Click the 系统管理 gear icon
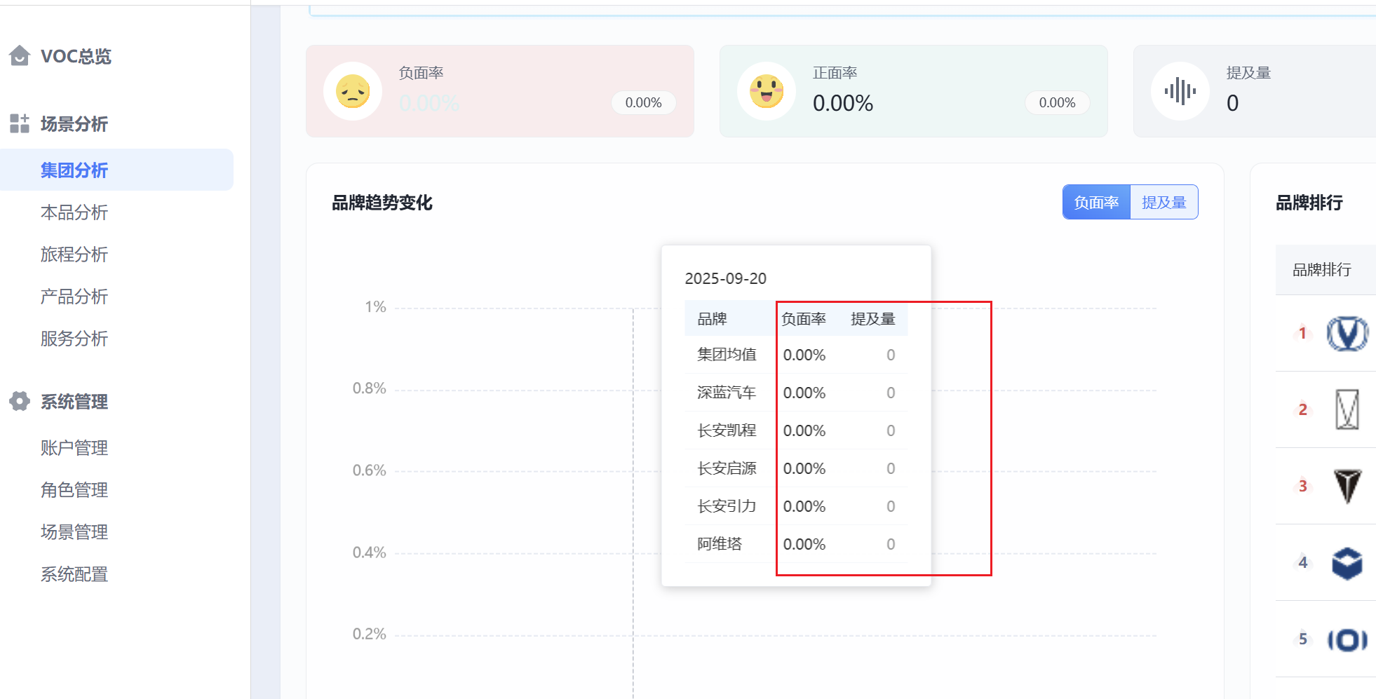Image resolution: width=1376 pixels, height=699 pixels. 20,401
